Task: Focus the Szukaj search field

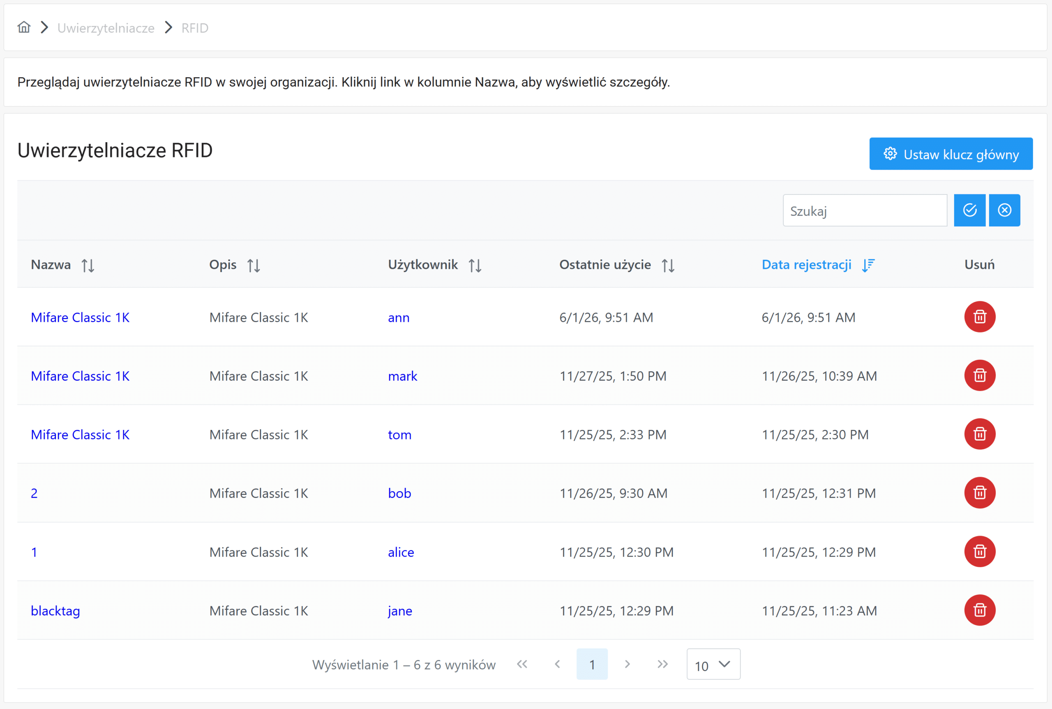Action: pyautogui.click(x=865, y=210)
